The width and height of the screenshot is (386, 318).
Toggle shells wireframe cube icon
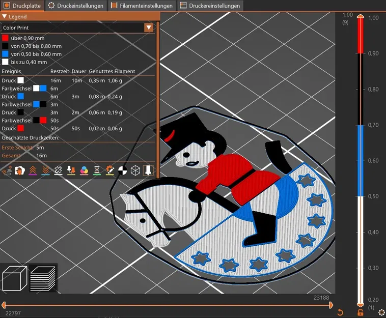point(135,170)
